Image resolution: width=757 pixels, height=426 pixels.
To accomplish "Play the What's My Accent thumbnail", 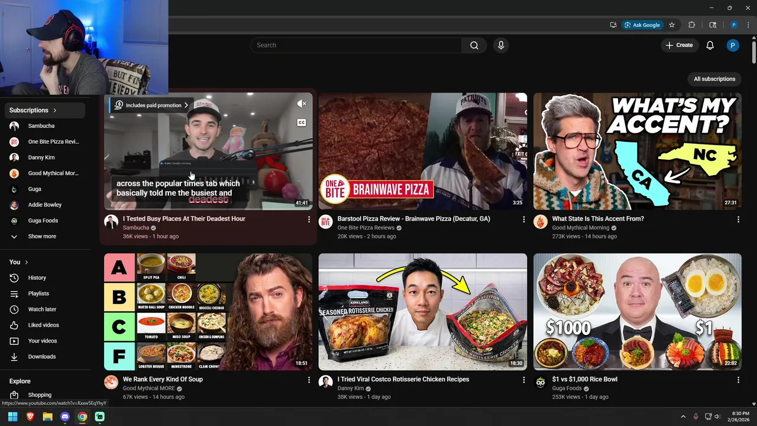I will [x=638, y=151].
